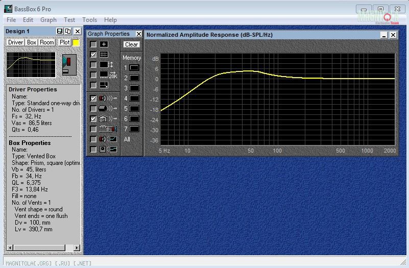The height and width of the screenshot is (268, 409).
Task: Minimize the Normalized Amplitude Response graph window
Action: (383, 35)
